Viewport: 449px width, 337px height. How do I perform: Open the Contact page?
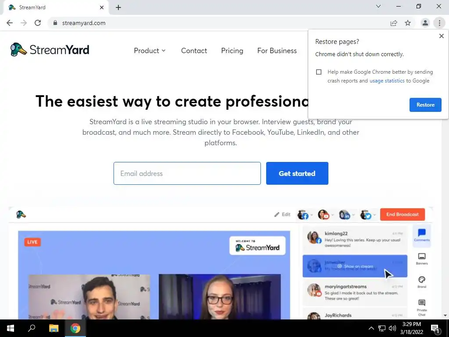[x=194, y=51]
